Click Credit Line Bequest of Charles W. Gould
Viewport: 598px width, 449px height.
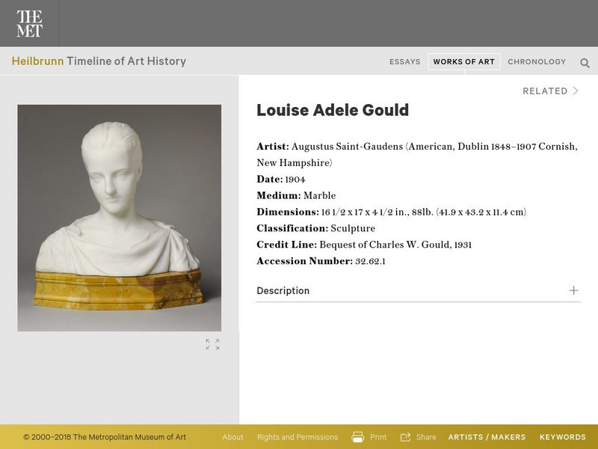pos(395,245)
